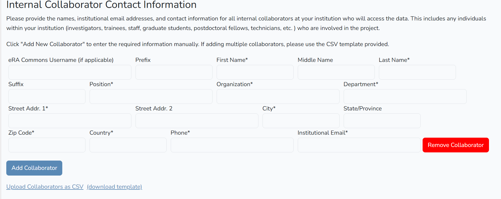Click into the First Name field

pyautogui.click(x=255, y=72)
